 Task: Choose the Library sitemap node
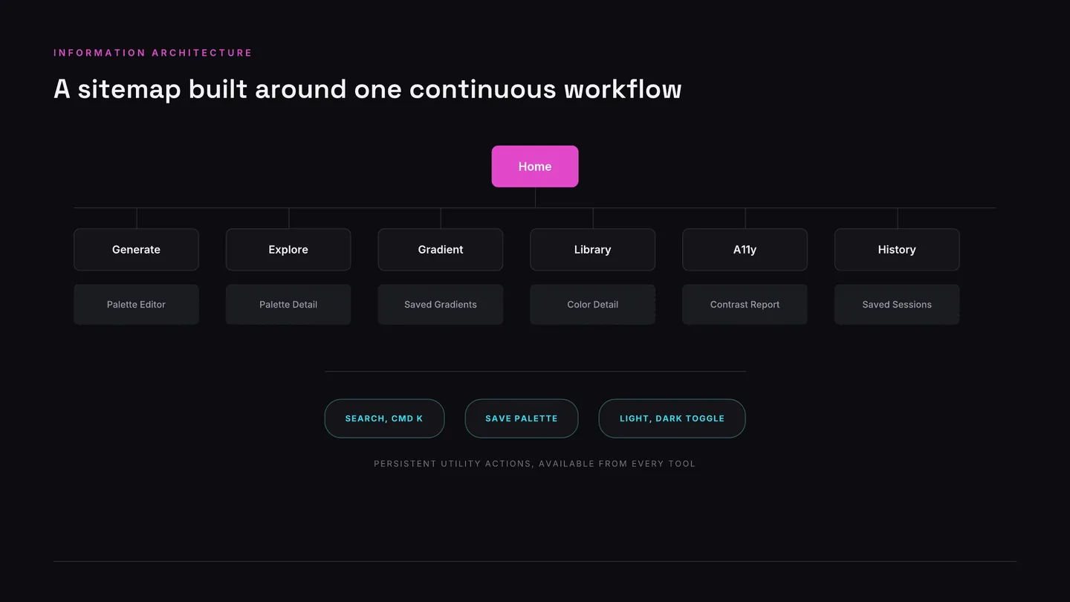click(593, 250)
